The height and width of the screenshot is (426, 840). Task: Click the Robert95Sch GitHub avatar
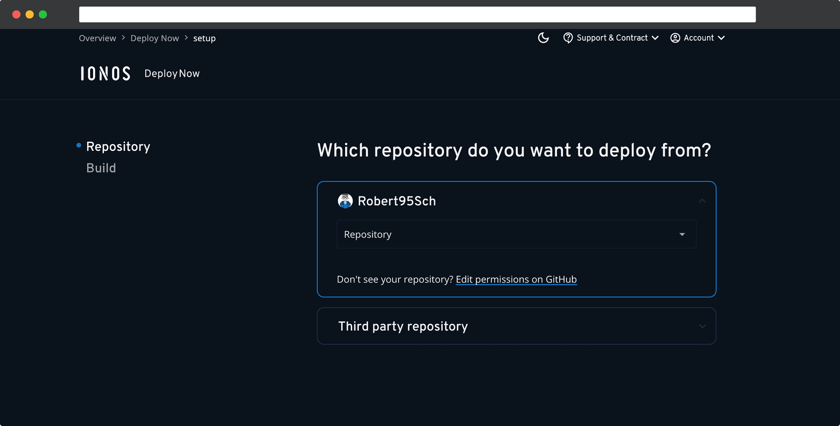pyautogui.click(x=346, y=201)
